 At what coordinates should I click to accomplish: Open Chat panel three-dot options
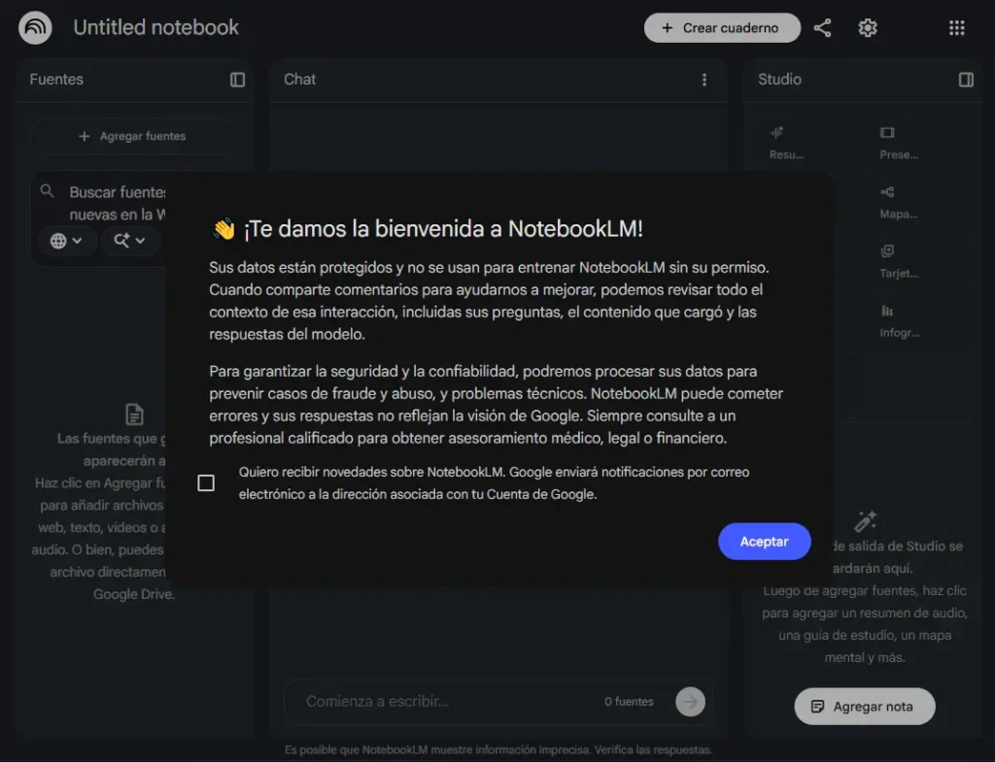tap(703, 80)
